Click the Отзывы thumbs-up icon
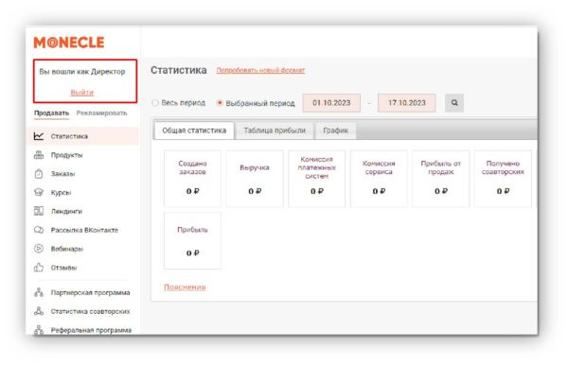The height and width of the screenshot is (365, 568). (39, 268)
